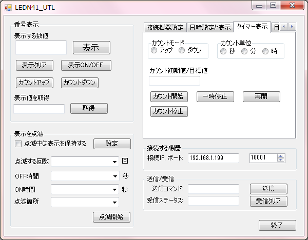Viewport: 308px width, 240px height.
Task: Enable 点滅中は表示を保持する checkbox
Action: [18, 144]
